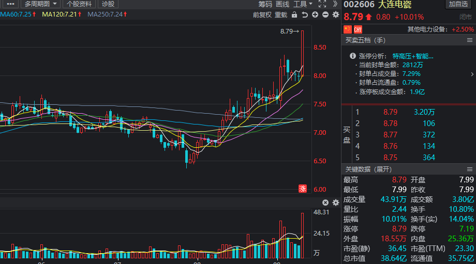This screenshot has height=264, width=476.
Task: Click the lock icon in chart toolbar
Action: click(x=295, y=14)
